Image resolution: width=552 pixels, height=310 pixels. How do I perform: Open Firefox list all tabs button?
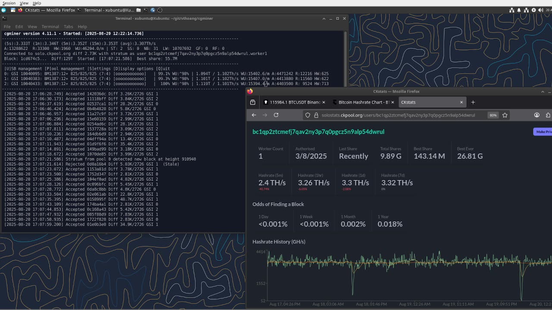253,102
